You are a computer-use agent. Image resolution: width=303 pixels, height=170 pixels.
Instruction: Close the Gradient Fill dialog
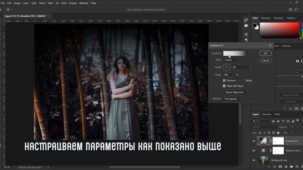[270, 45]
